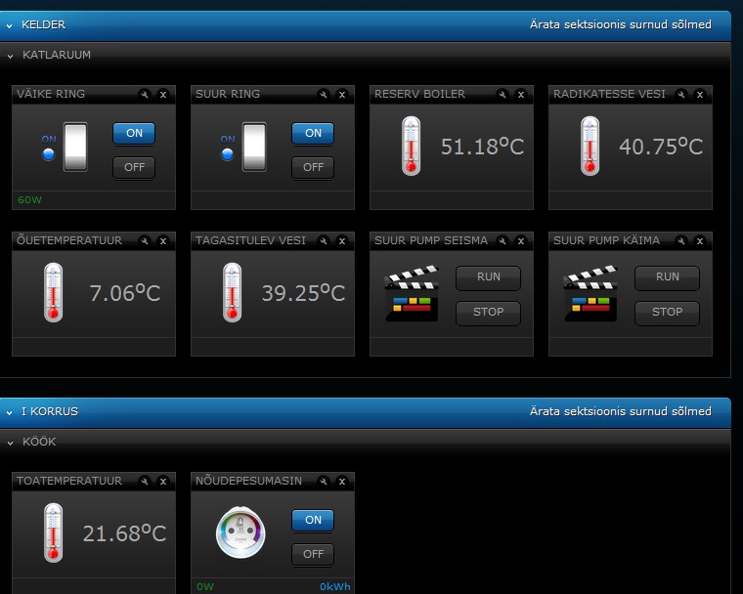Close the SUUR RING widget
Image resolution: width=743 pixels, height=594 pixels.
342,95
